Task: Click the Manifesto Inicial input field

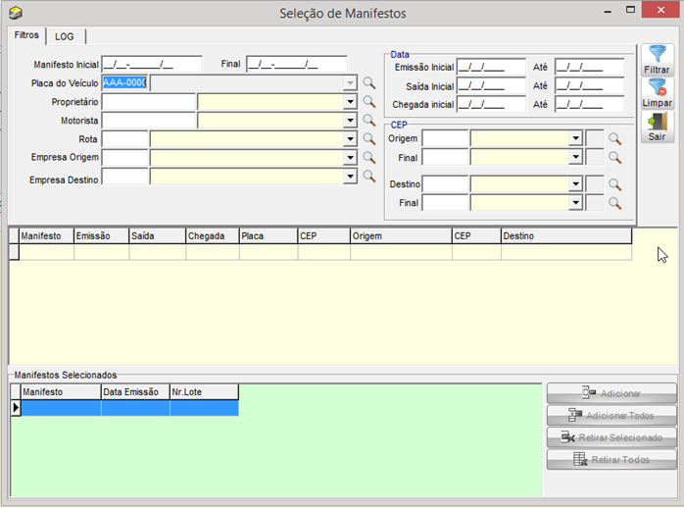Action: [152, 65]
